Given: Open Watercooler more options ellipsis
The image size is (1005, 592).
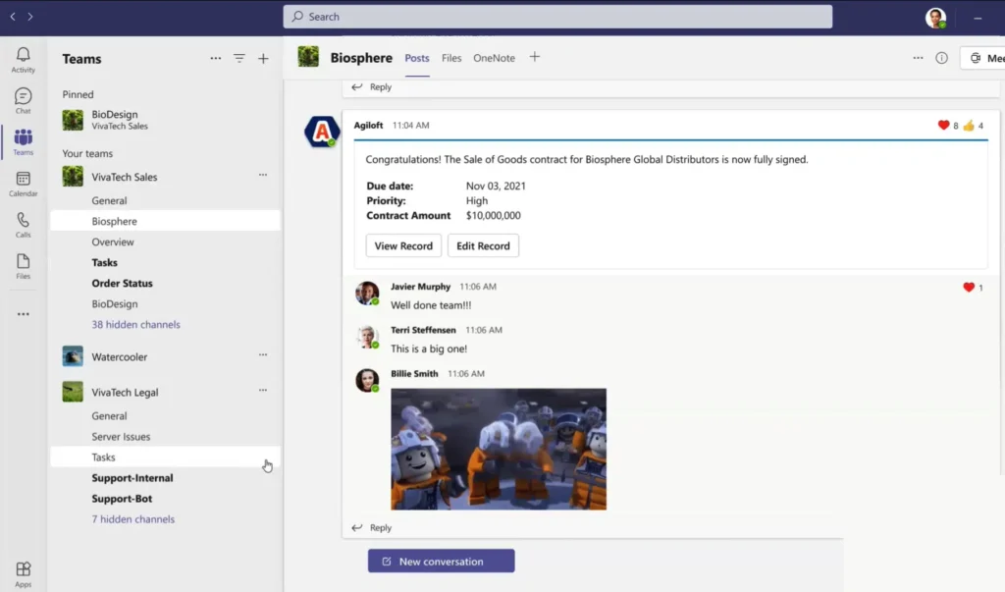Looking at the screenshot, I should pyautogui.click(x=263, y=354).
